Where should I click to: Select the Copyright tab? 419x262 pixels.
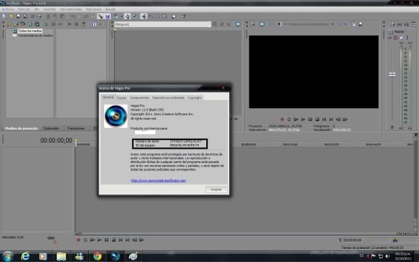click(x=194, y=97)
